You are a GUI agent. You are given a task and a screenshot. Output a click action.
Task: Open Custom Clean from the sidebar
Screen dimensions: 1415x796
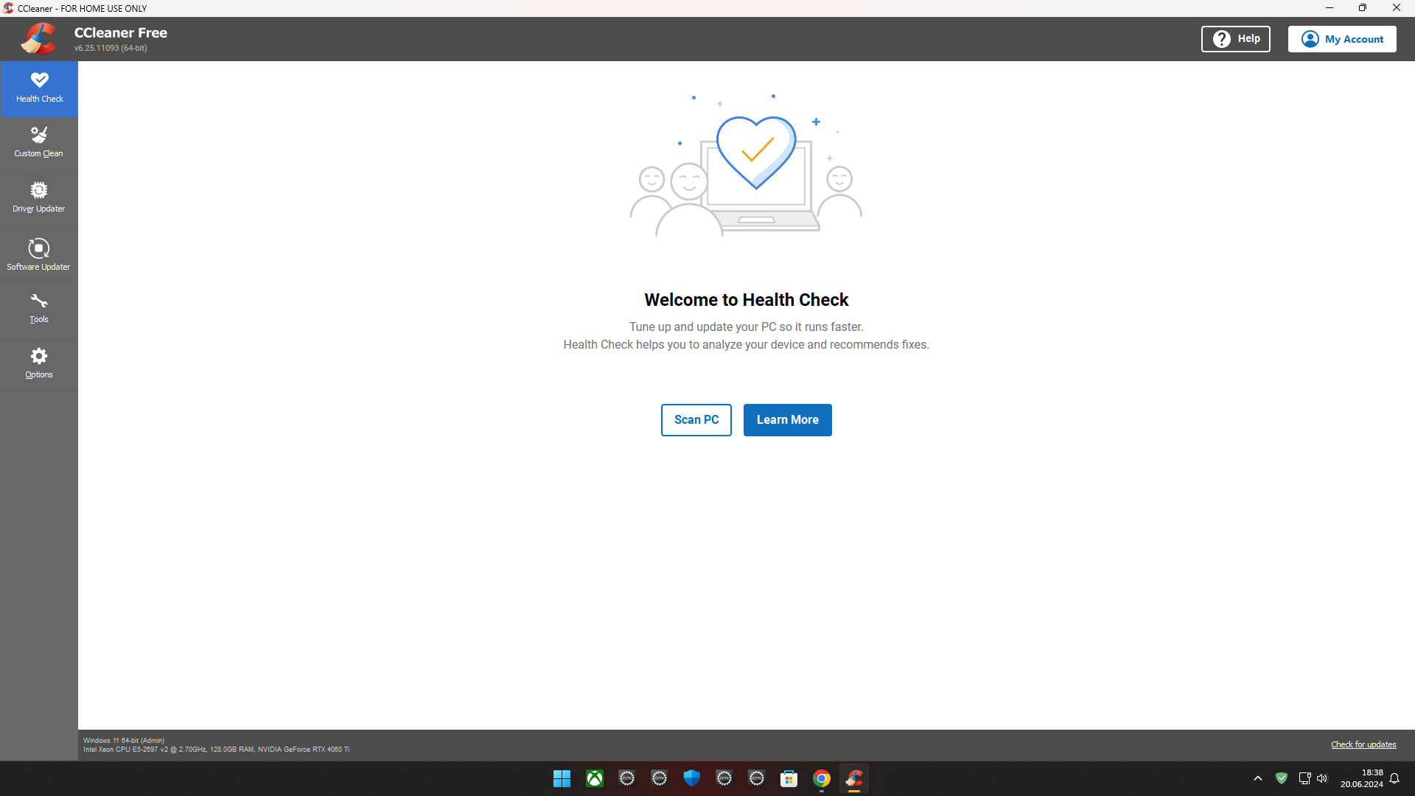click(38, 142)
